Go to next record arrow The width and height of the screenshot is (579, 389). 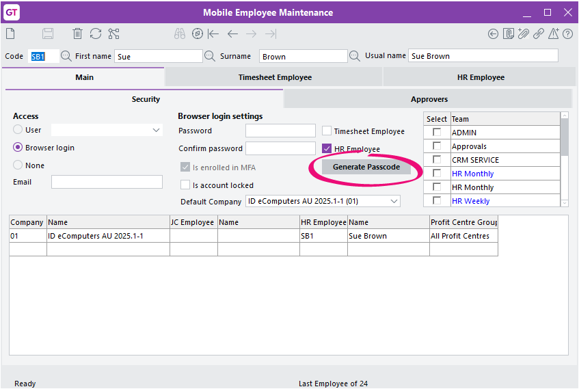pyautogui.click(x=251, y=34)
